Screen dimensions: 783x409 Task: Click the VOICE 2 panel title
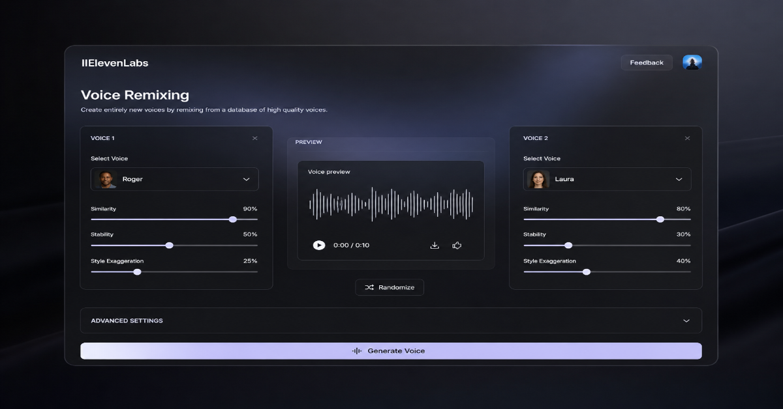pyautogui.click(x=536, y=138)
